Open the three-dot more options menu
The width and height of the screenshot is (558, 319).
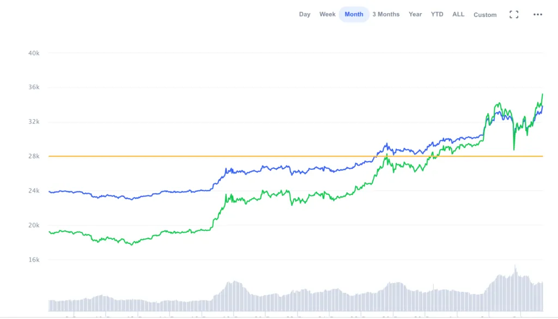coord(538,15)
